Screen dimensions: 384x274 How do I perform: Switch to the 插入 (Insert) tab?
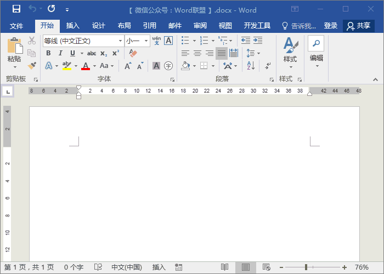coord(72,26)
